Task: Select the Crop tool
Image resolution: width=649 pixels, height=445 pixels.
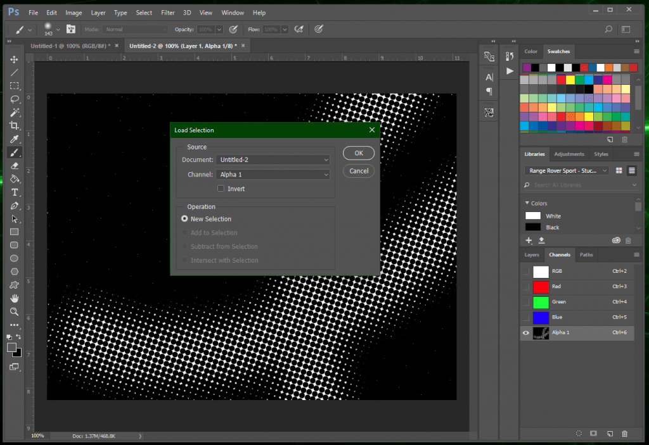Action: [x=14, y=126]
